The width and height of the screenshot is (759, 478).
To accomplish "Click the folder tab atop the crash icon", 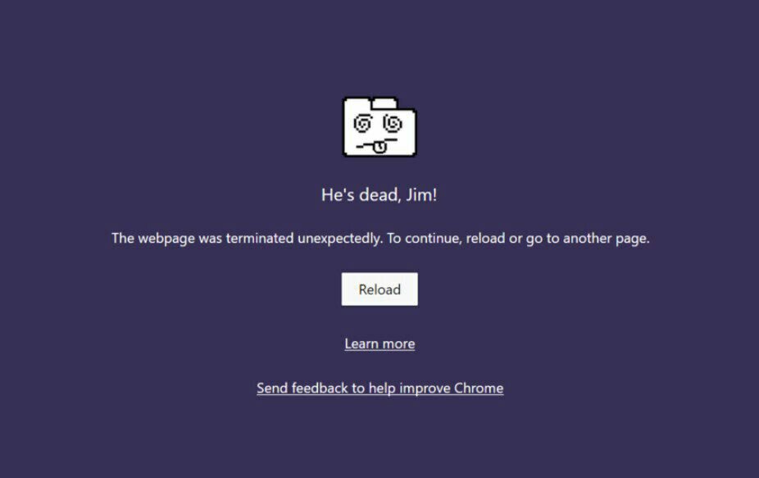I will pos(384,103).
